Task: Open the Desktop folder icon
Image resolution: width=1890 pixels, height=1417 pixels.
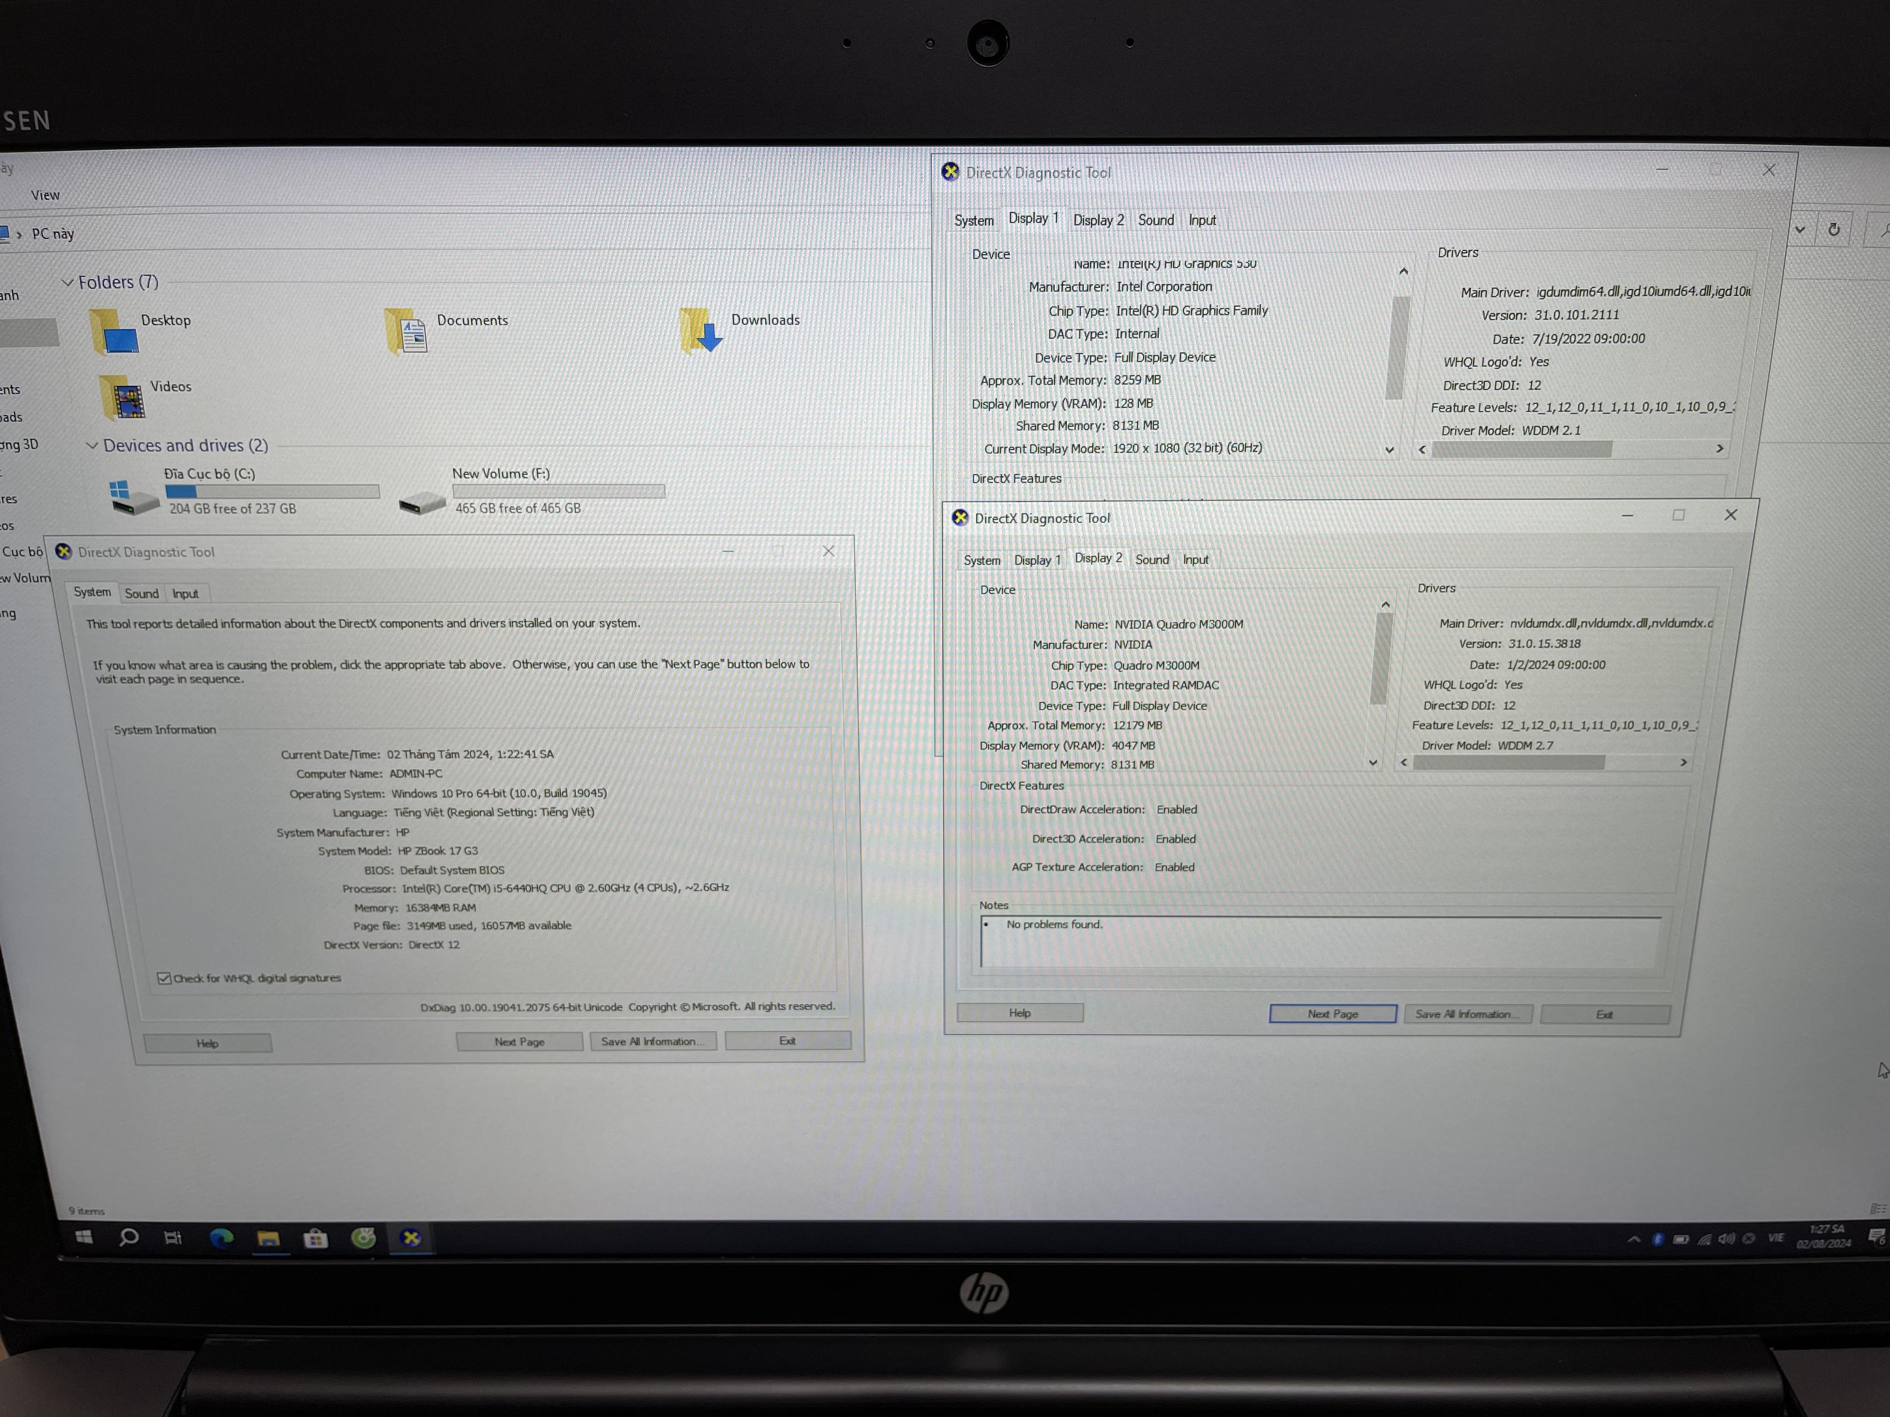Action: 113,332
